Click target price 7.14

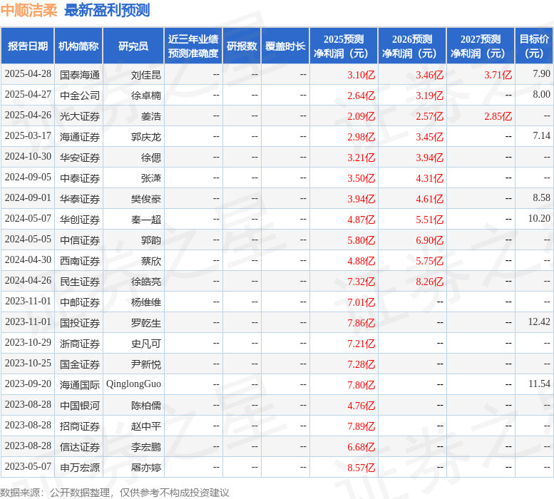point(542,136)
